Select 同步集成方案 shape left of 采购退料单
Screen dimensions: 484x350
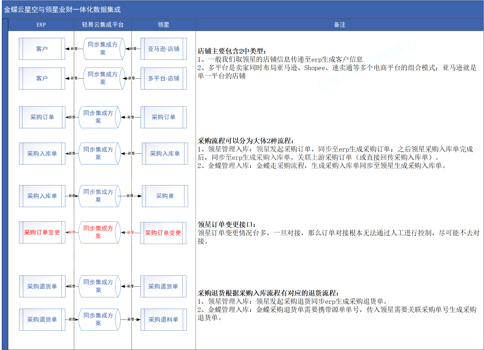tap(98, 319)
